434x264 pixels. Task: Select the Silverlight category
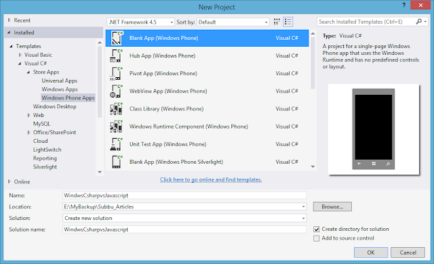pyautogui.click(x=45, y=167)
